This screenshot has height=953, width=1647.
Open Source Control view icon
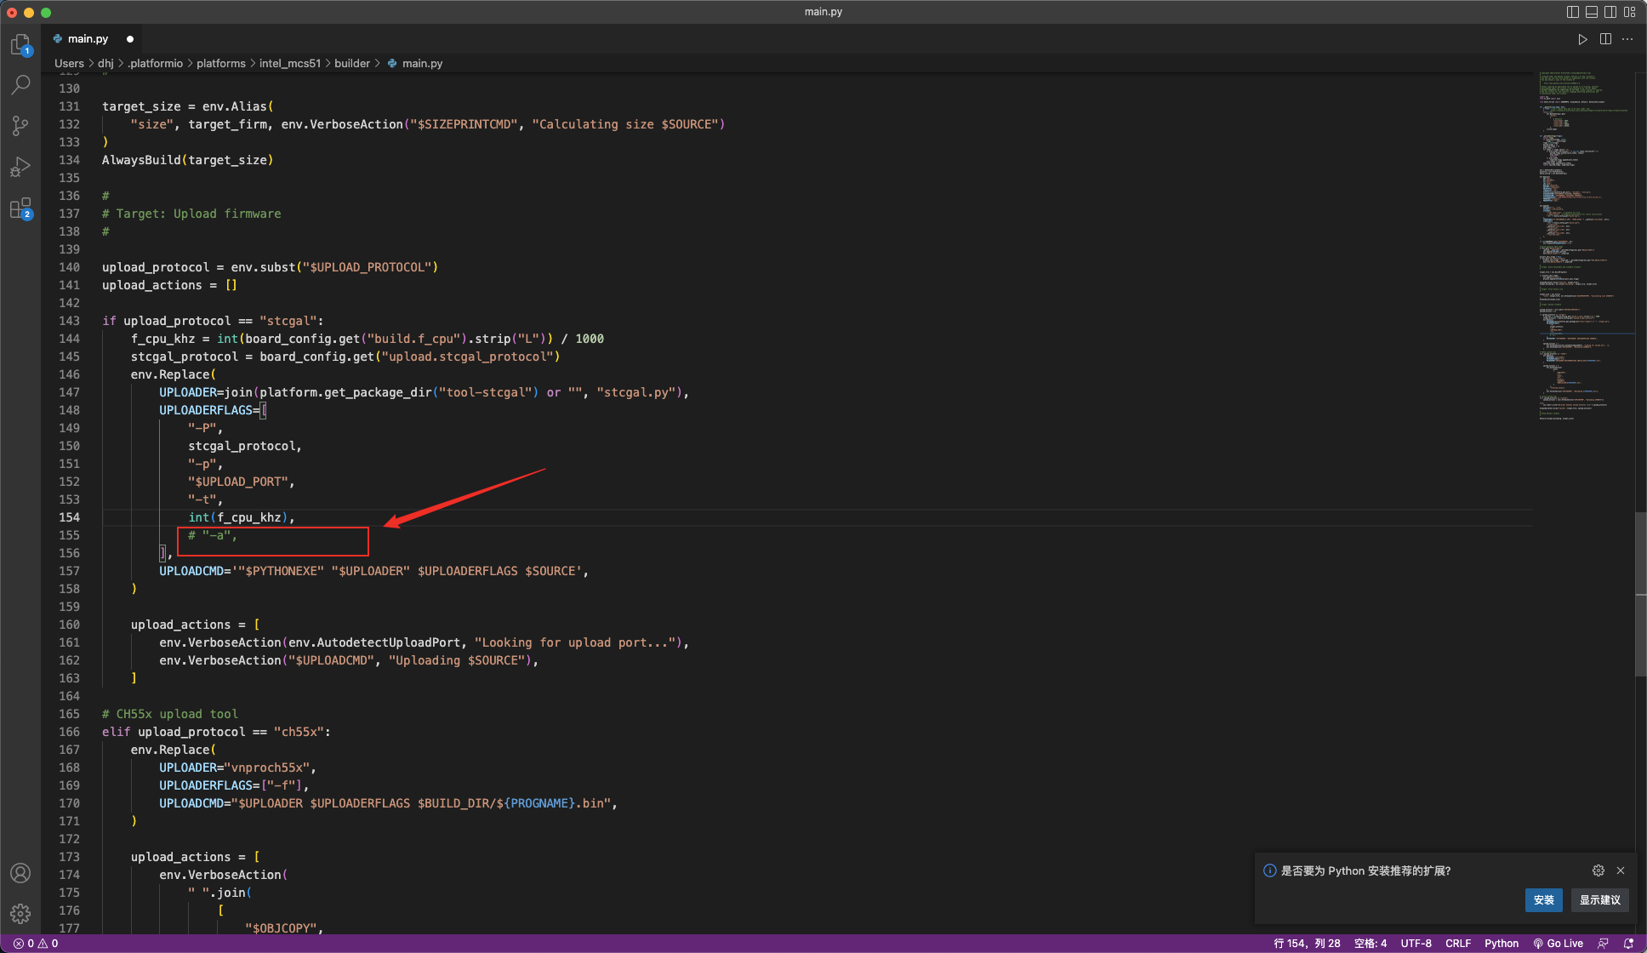click(x=20, y=126)
